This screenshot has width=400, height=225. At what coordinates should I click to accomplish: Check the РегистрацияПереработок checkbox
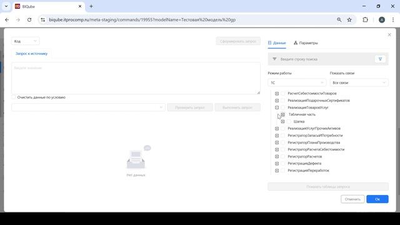point(283,171)
